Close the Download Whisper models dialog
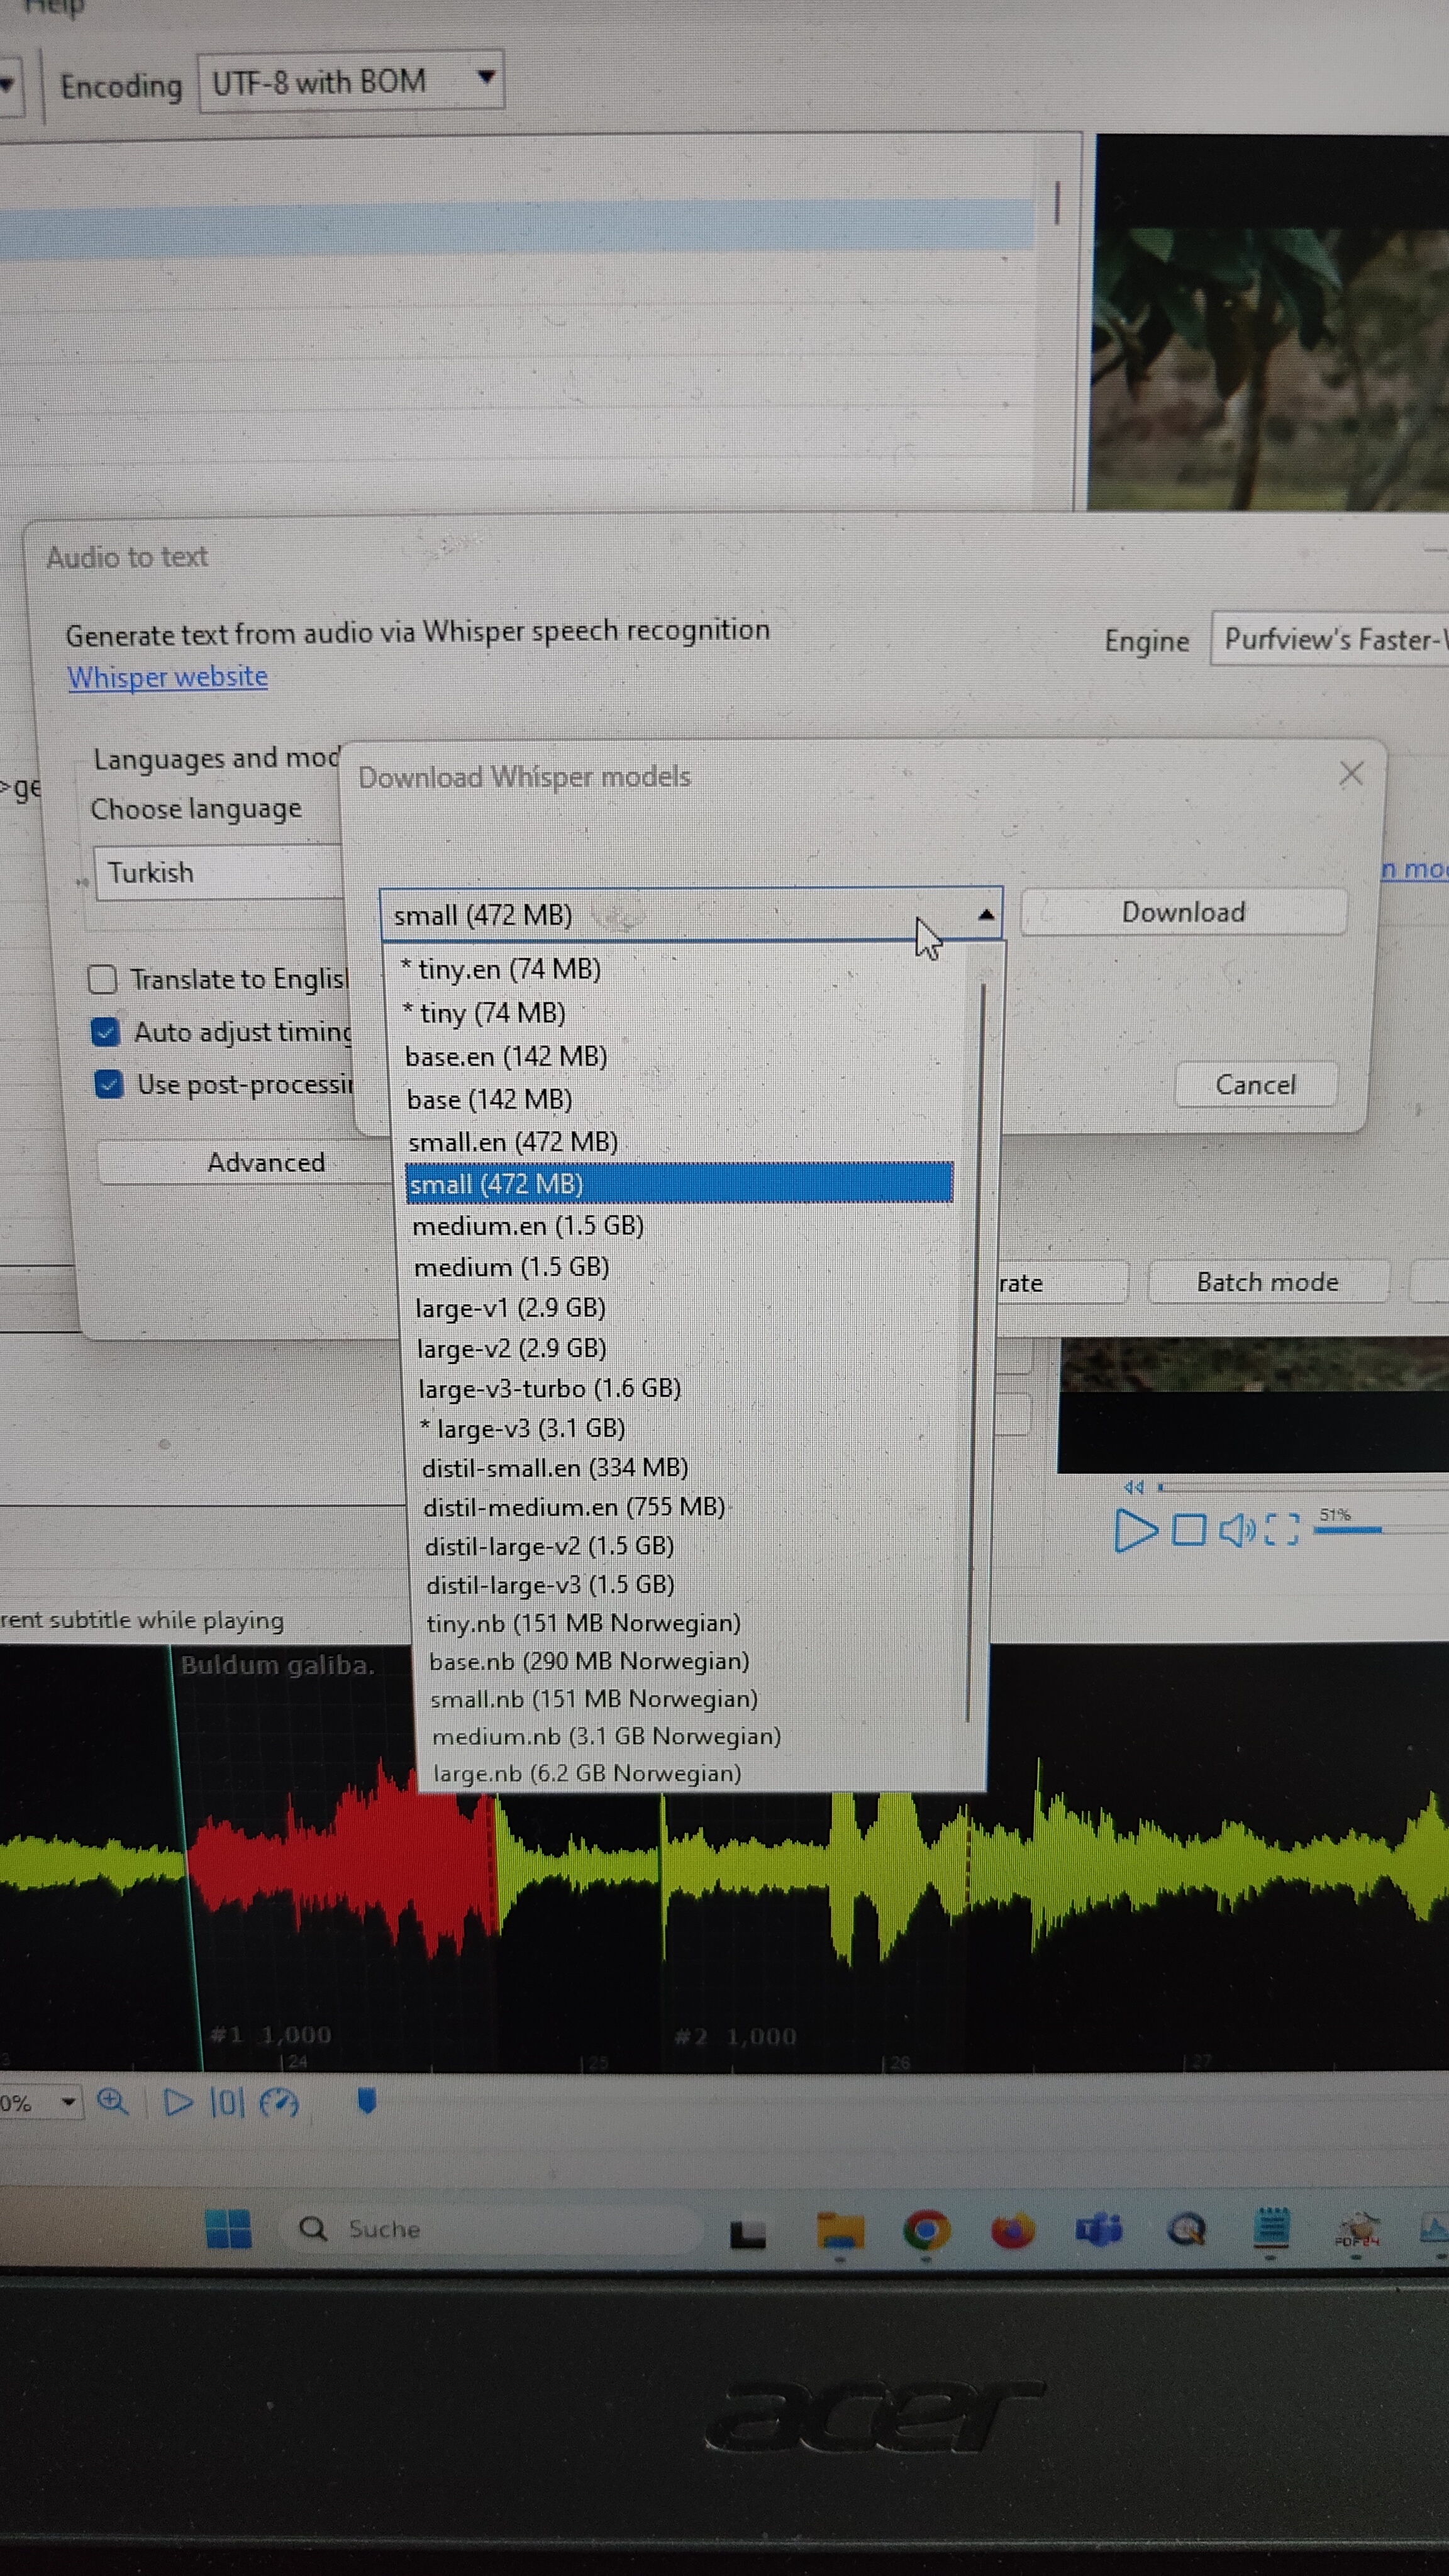The width and height of the screenshot is (1449, 2576). [1351, 773]
